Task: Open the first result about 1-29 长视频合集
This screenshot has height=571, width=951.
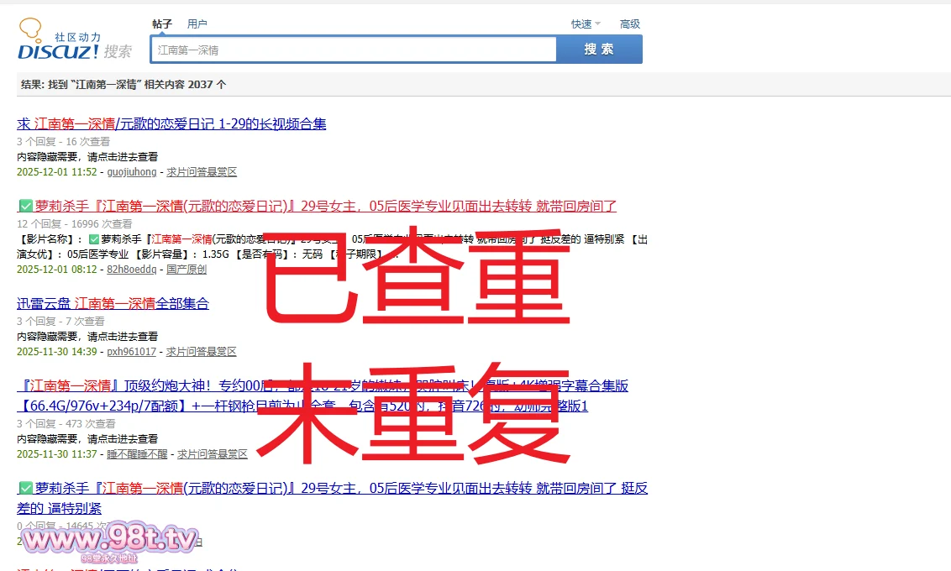Action: click(171, 124)
